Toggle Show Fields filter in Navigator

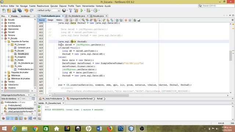[8, 118]
